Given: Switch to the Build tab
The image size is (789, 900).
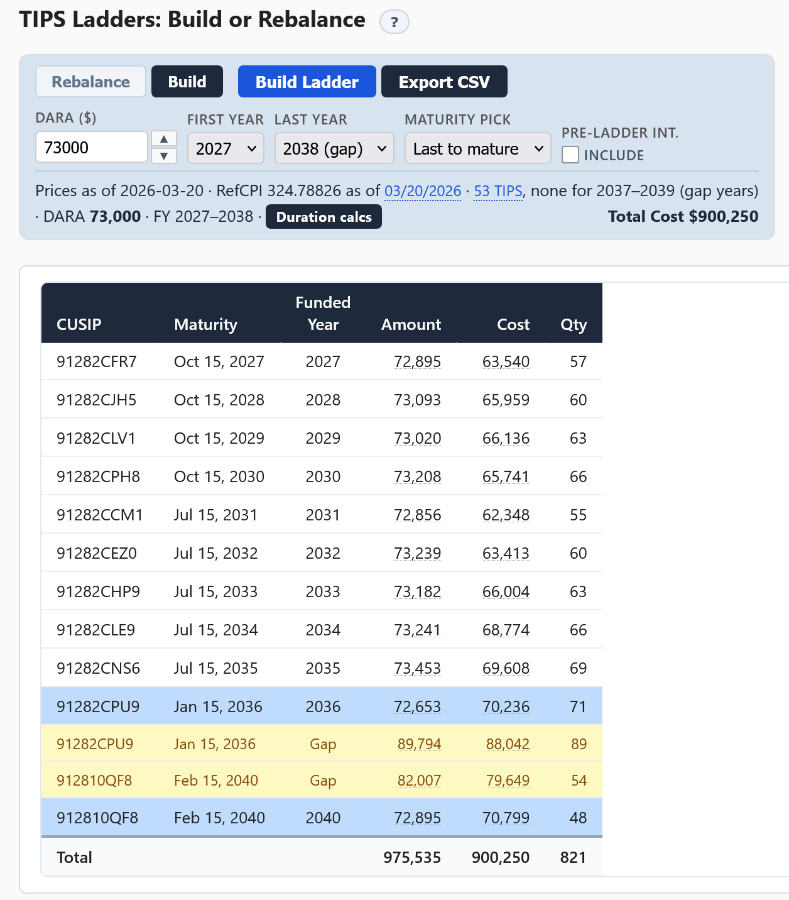Looking at the screenshot, I should click(187, 82).
